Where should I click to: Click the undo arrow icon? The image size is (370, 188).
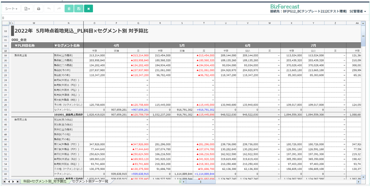[x=49, y=9]
